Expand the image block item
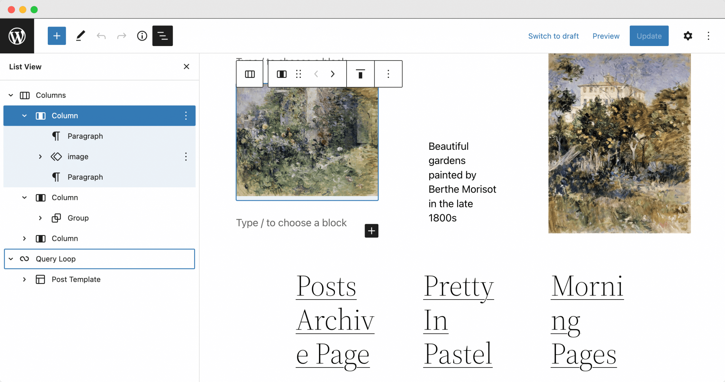 (40, 156)
